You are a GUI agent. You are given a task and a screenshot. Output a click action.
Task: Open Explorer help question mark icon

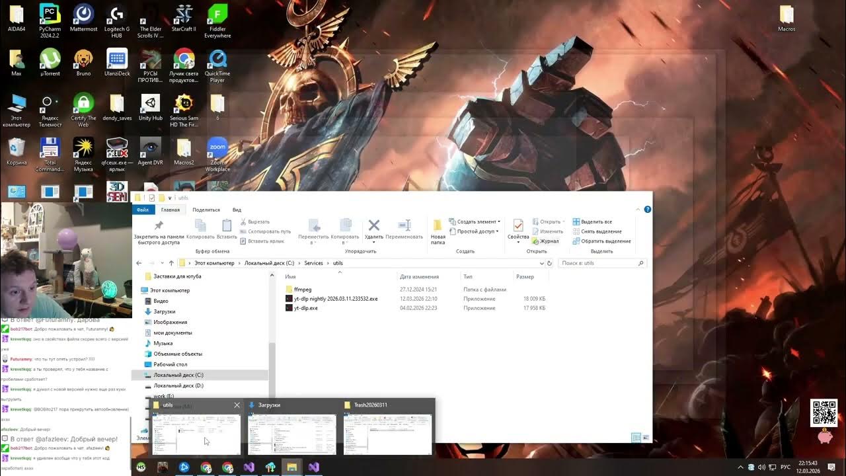coord(647,210)
